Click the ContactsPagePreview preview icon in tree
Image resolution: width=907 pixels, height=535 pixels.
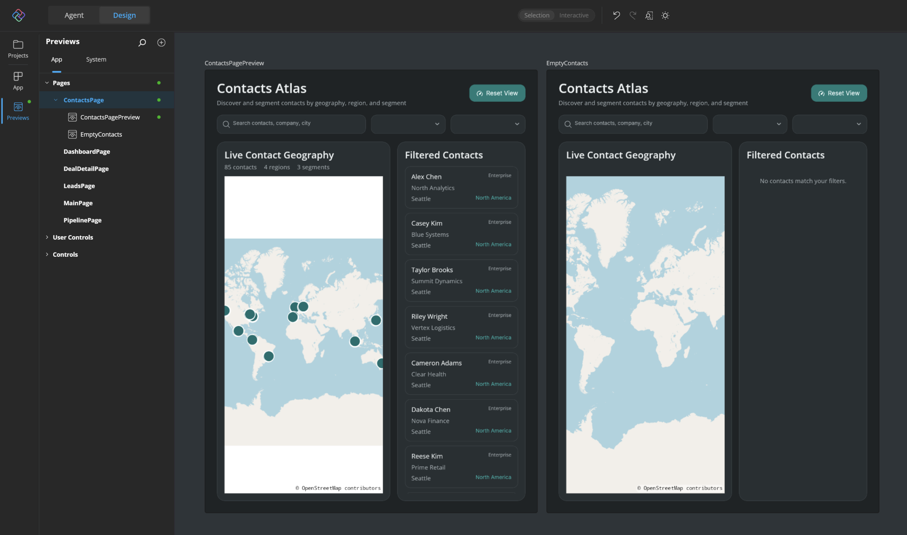click(x=73, y=117)
